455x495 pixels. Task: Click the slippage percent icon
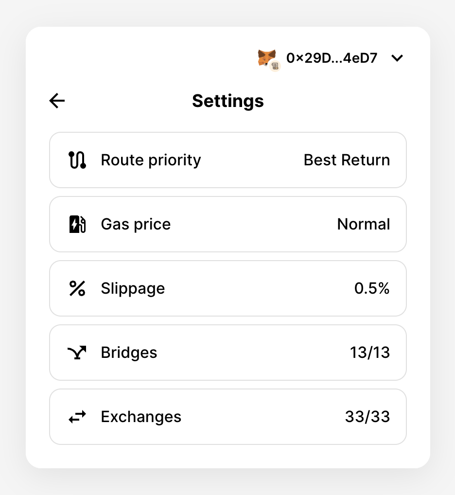click(77, 288)
